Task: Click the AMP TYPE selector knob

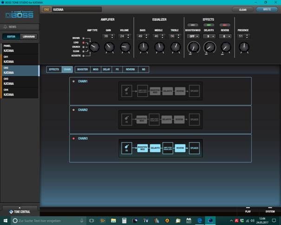Action: pos(94,47)
